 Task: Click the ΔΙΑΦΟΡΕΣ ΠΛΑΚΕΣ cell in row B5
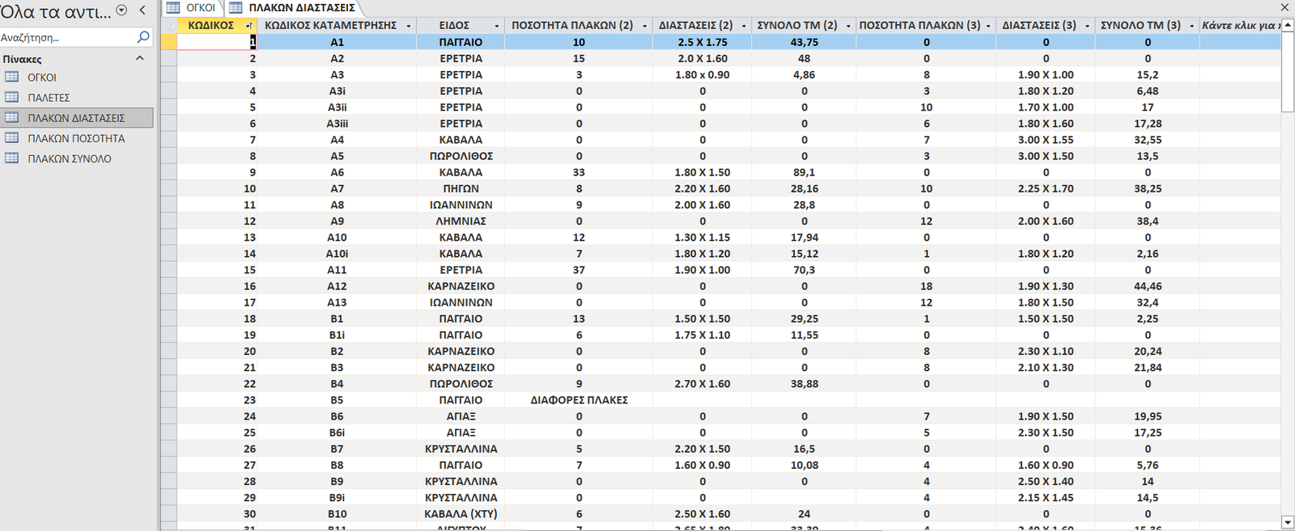[x=579, y=400]
